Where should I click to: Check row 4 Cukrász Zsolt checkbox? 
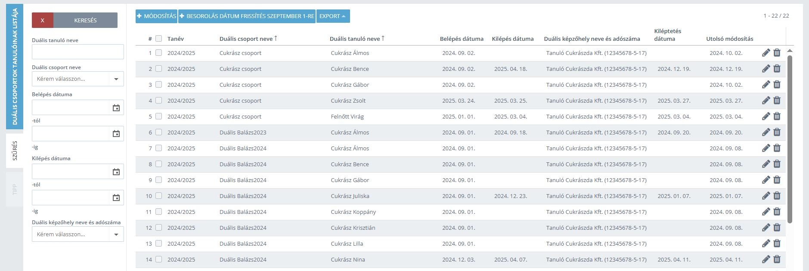(x=158, y=100)
